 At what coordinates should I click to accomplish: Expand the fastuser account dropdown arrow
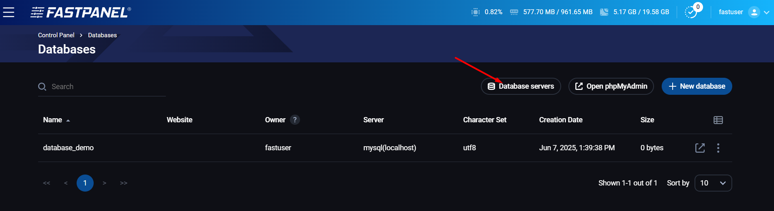tap(766, 13)
